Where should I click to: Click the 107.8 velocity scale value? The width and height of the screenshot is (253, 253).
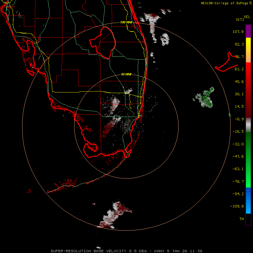(x=238, y=31)
